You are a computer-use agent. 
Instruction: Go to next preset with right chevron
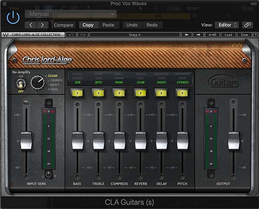pyautogui.click(x=42, y=25)
